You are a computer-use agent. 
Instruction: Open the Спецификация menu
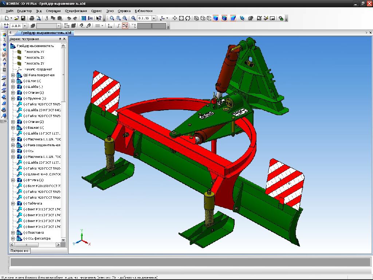point(76,11)
